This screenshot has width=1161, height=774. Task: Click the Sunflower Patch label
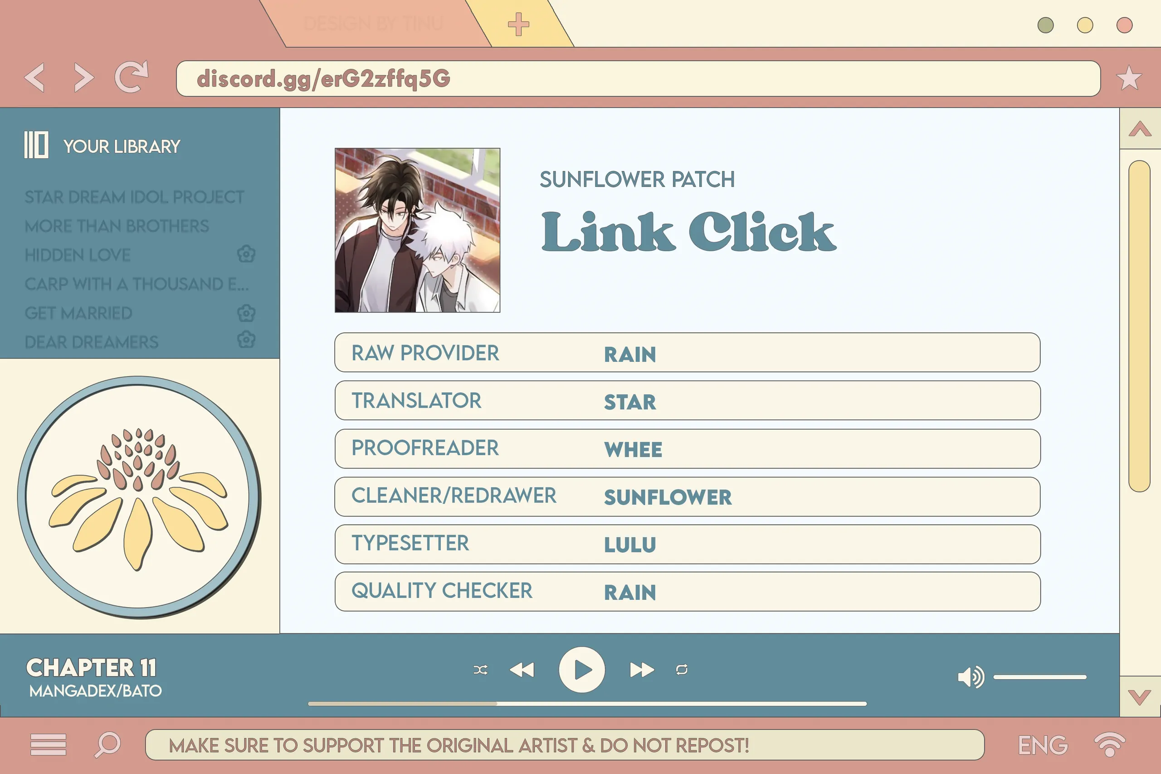(x=637, y=179)
